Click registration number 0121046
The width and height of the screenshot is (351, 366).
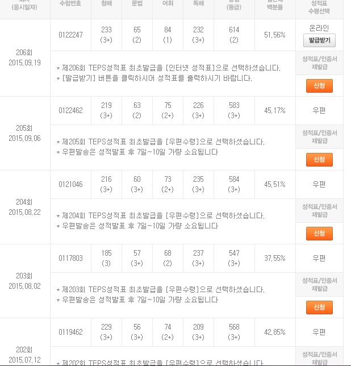[x=70, y=184]
